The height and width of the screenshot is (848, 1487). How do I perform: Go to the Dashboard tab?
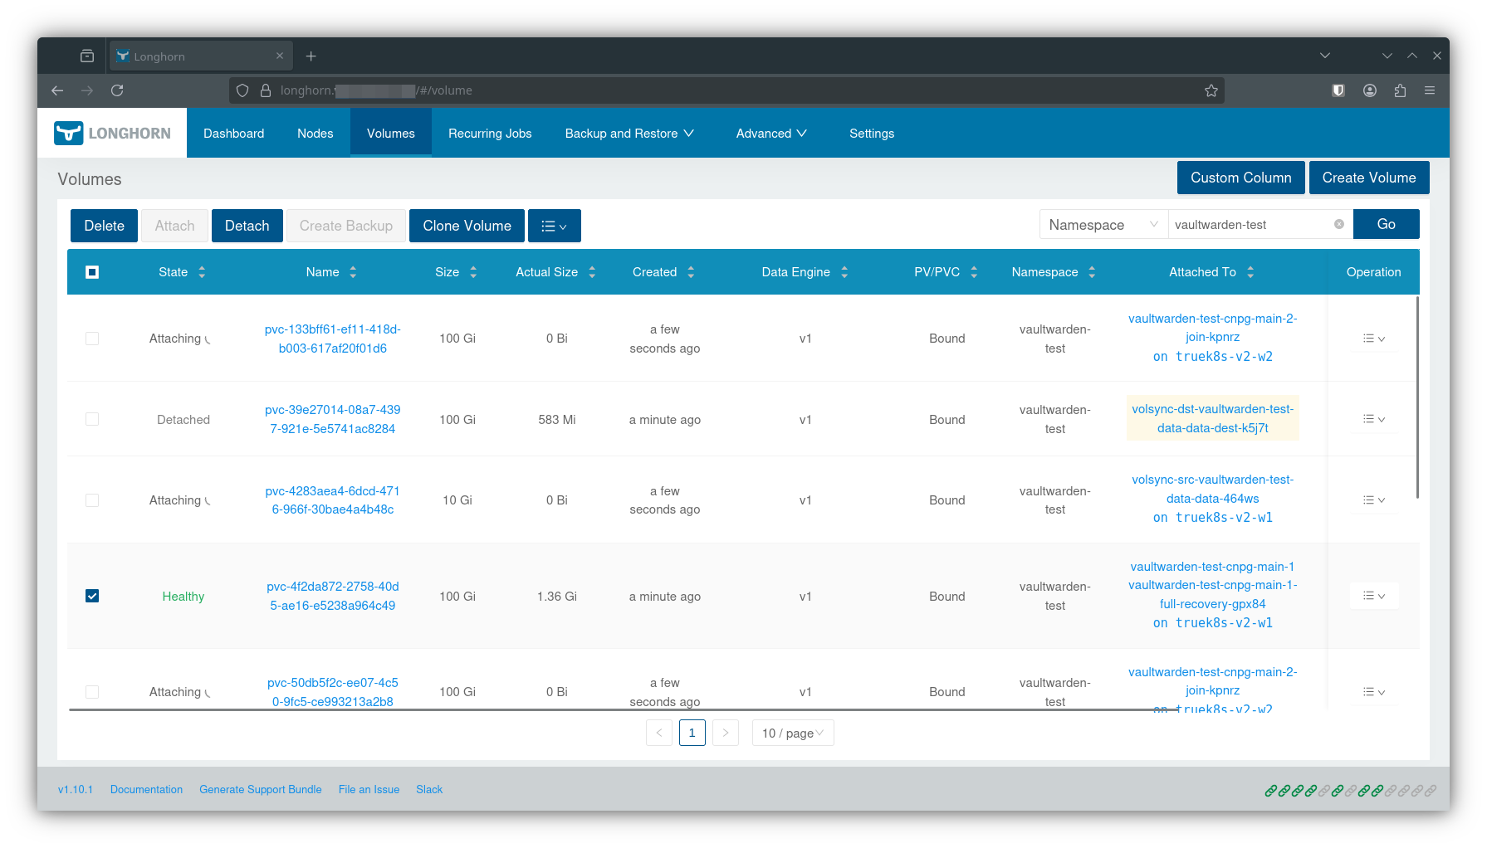(x=233, y=134)
